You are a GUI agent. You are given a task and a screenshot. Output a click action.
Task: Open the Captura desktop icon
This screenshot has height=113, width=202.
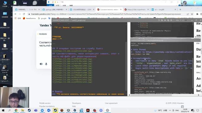click(5, 79)
